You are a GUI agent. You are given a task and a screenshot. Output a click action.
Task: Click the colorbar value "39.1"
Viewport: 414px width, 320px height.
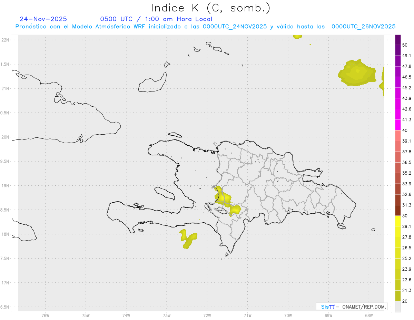click(x=407, y=141)
